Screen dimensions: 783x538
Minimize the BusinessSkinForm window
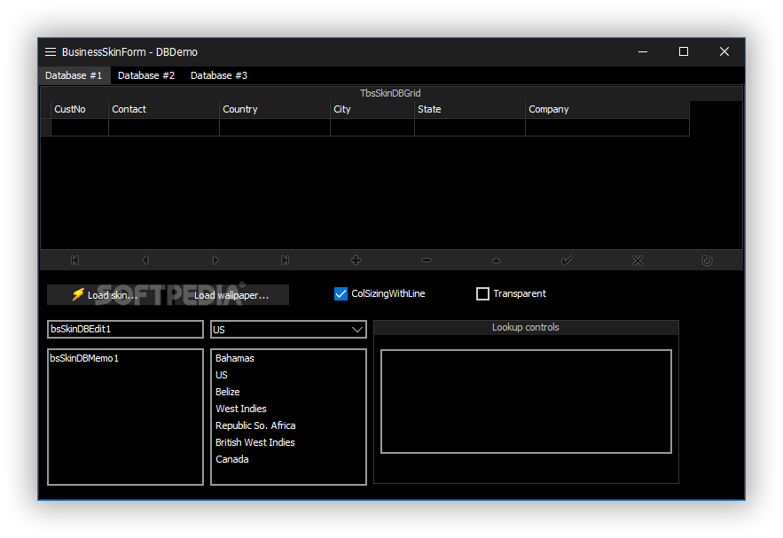coord(643,51)
